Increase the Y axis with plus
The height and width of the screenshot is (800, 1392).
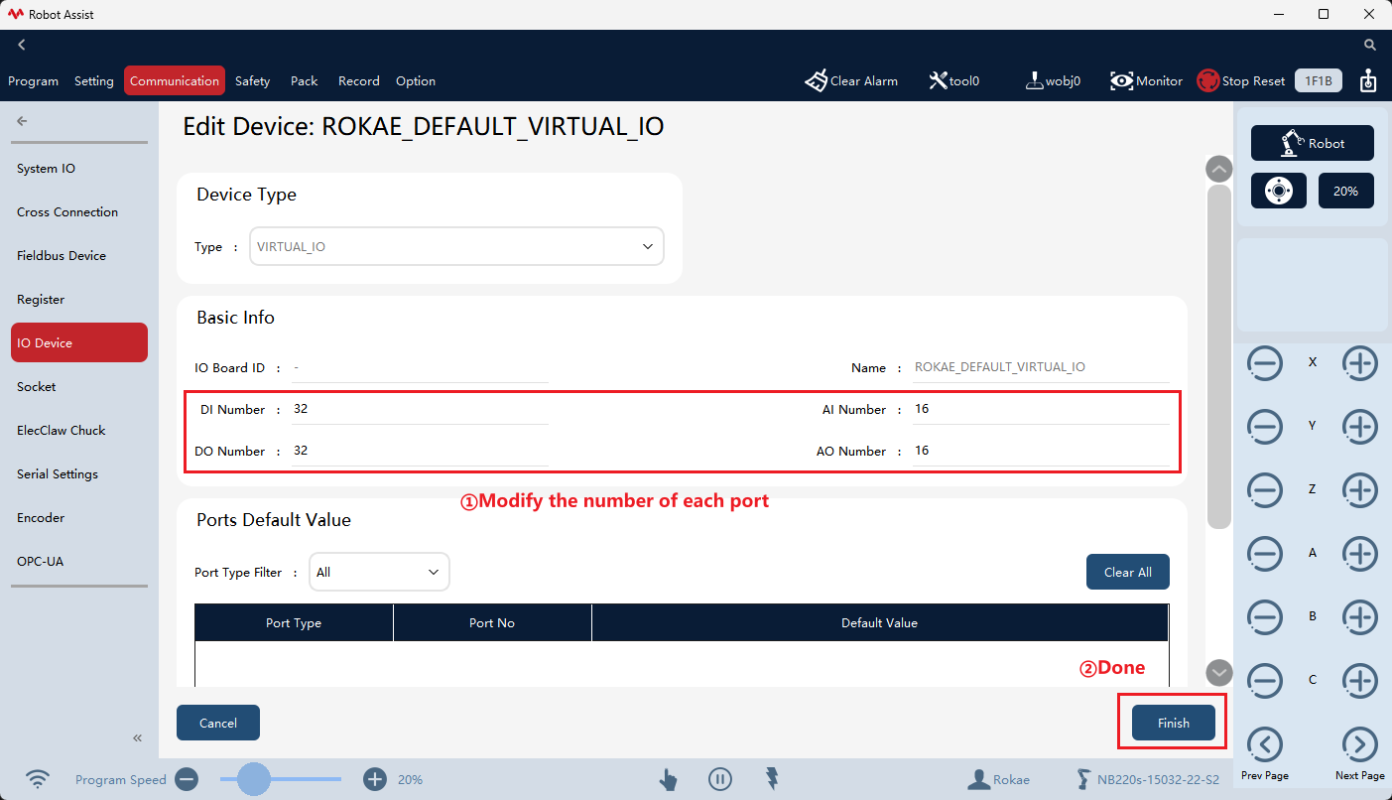1360,427
